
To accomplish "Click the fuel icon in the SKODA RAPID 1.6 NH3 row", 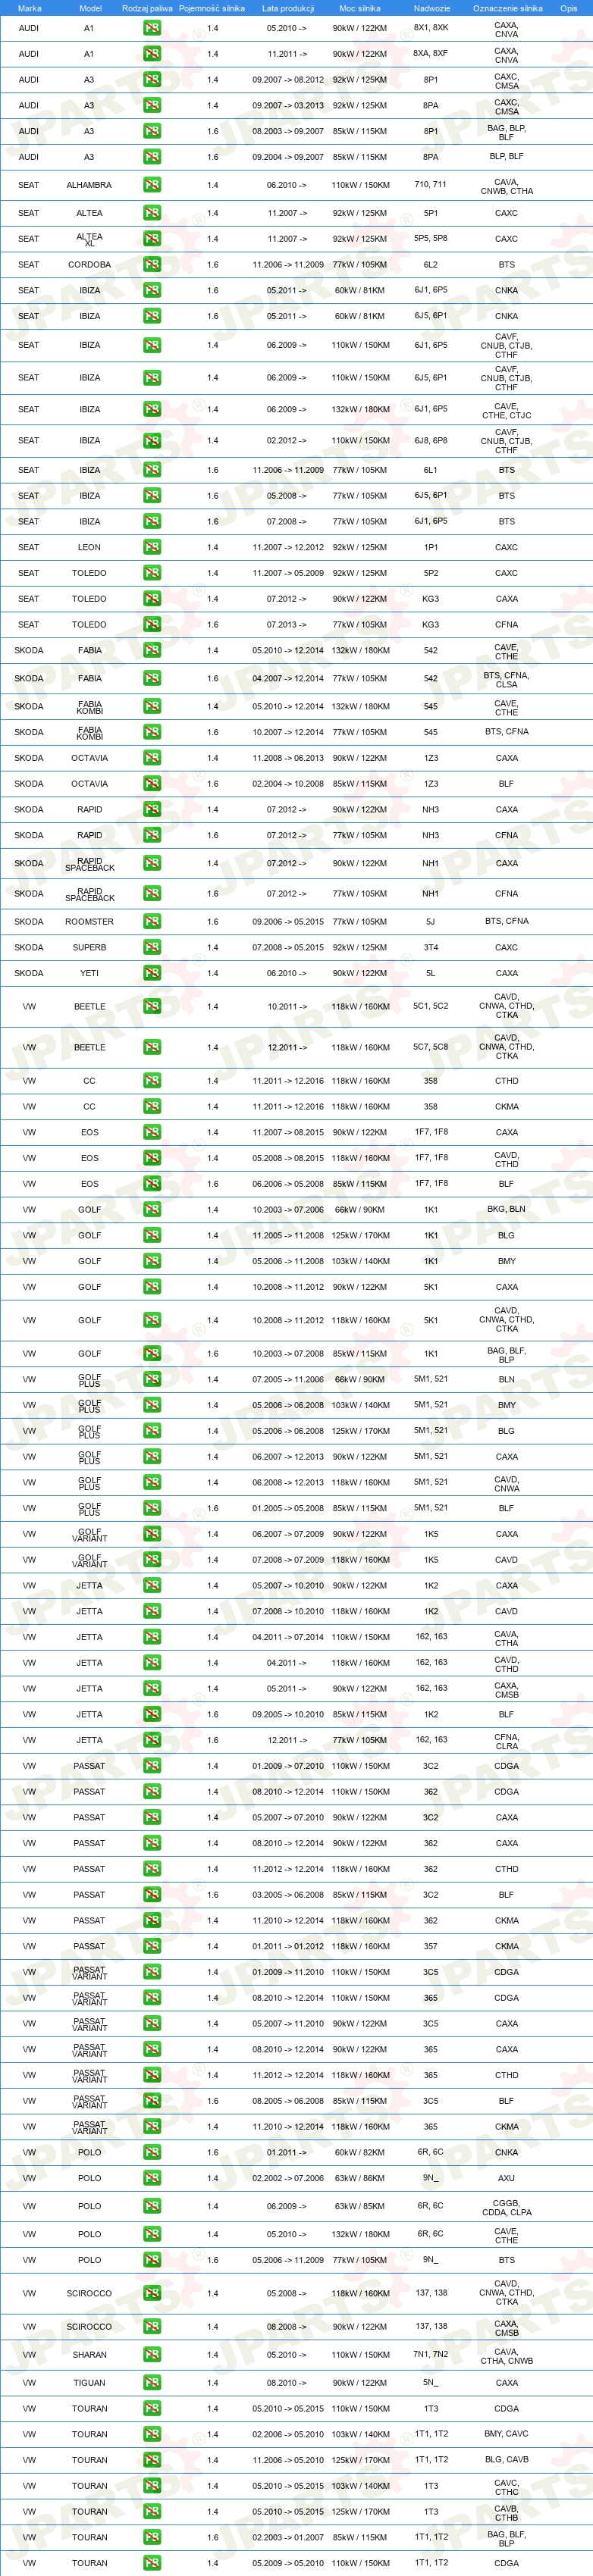I will (x=152, y=835).
